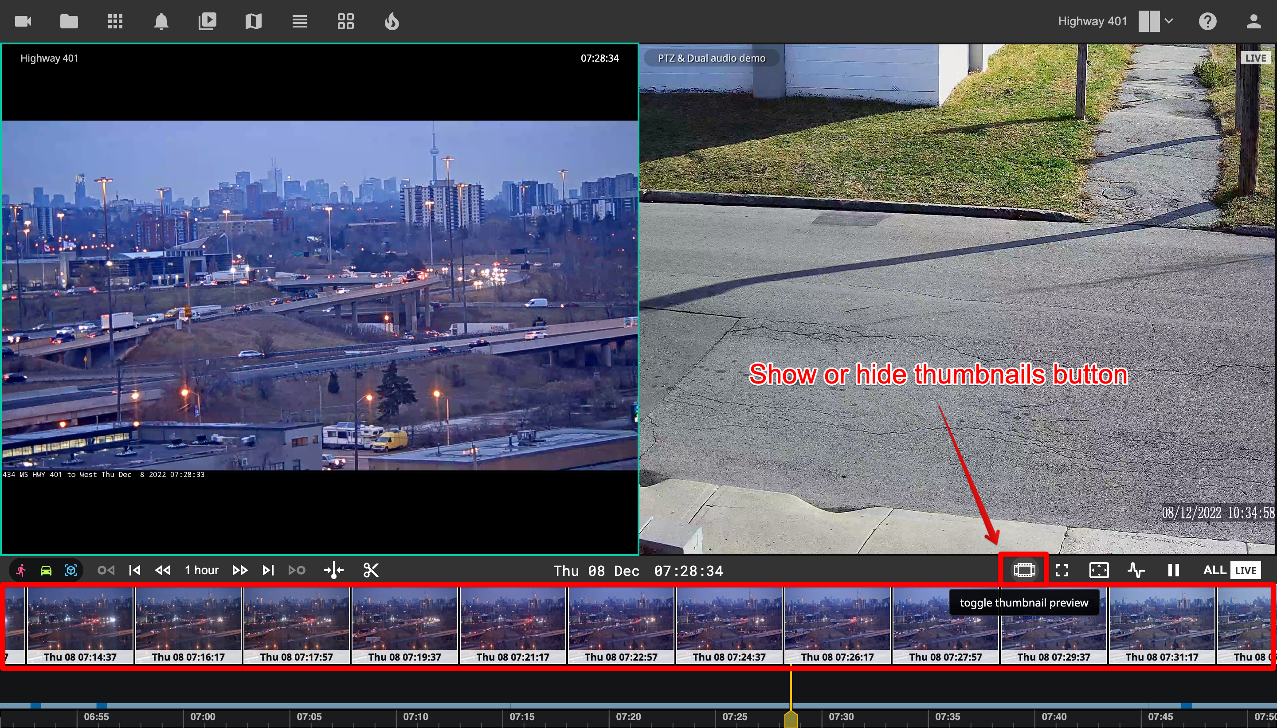Enter fullscreen mode
Image resolution: width=1277 pixels, height=728 pixels.
click(x=1062, y=570)
